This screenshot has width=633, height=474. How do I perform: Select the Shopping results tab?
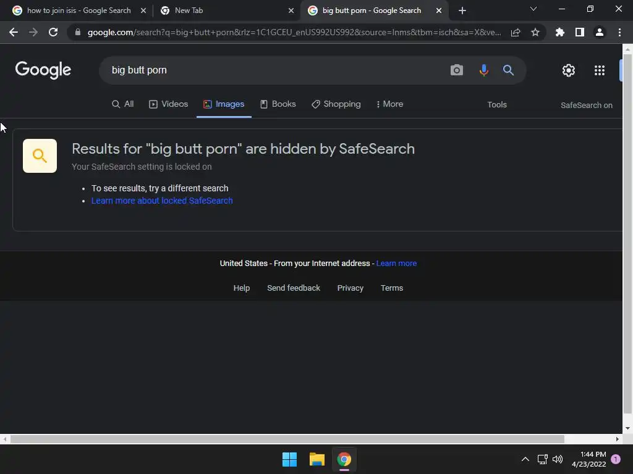coord(336,104)
